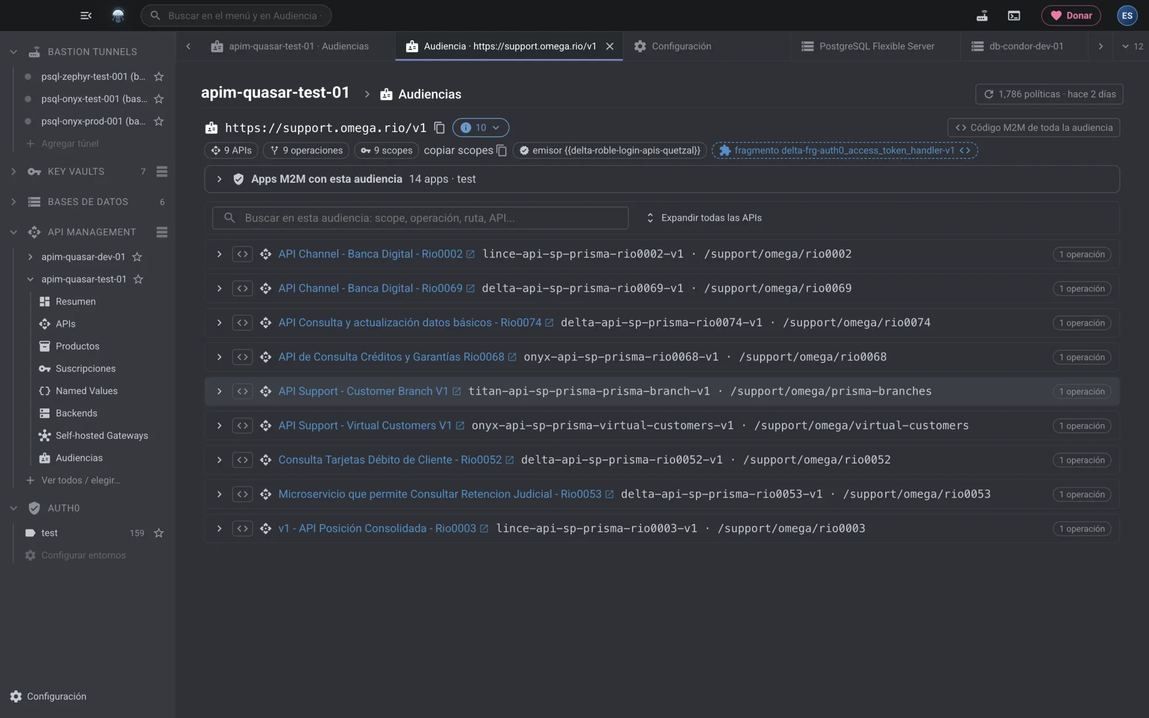Screen dimensions: 1149x718
Task: Open external link icon beside Rio0069 API
Action: [x=471, y=288]
